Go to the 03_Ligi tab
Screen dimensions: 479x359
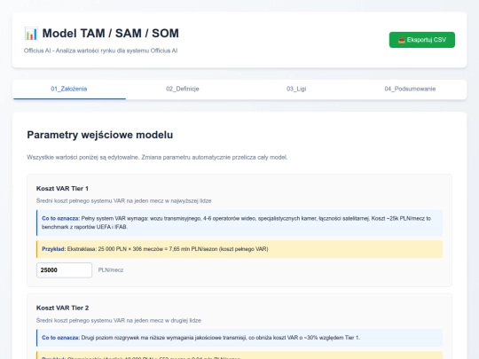296,90
